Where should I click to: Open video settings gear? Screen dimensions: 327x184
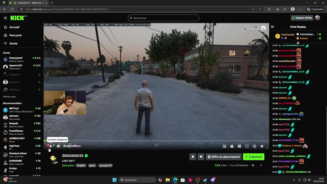click(262, 146)
